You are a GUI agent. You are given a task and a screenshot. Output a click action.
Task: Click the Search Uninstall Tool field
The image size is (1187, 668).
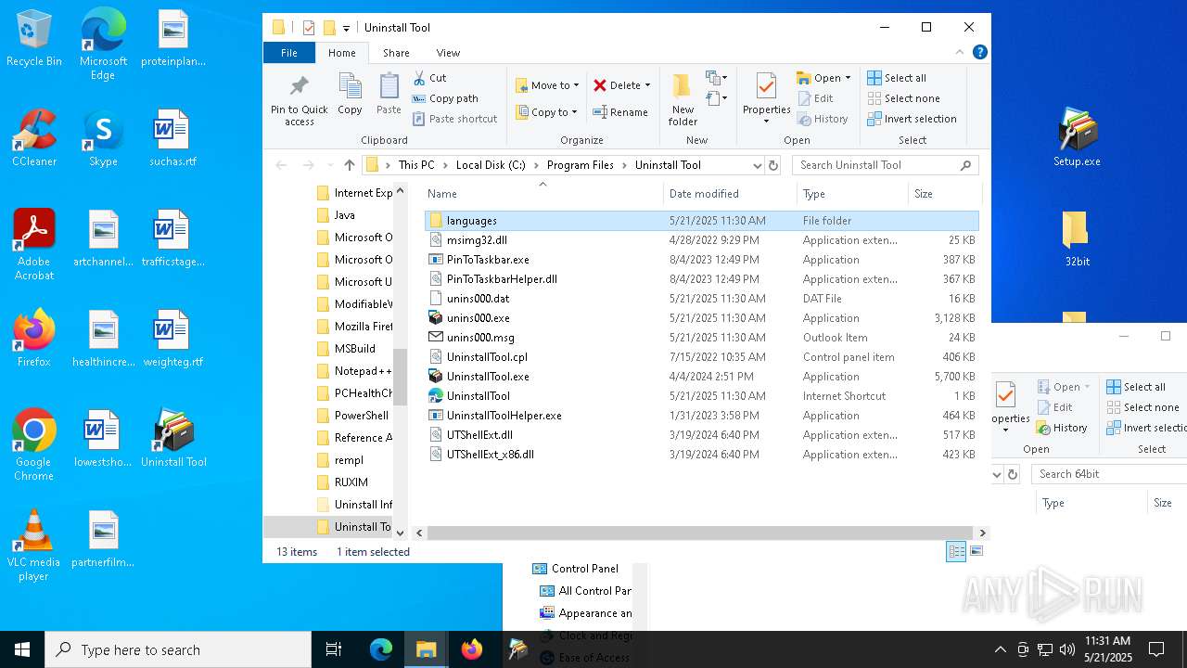(885, 165)
